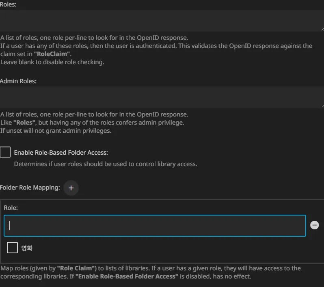The width and height of the screenshot is (324, 287).
Task: Click the 'Enable Role-Based Folder Access:' label text
Action: pos(61,153)
